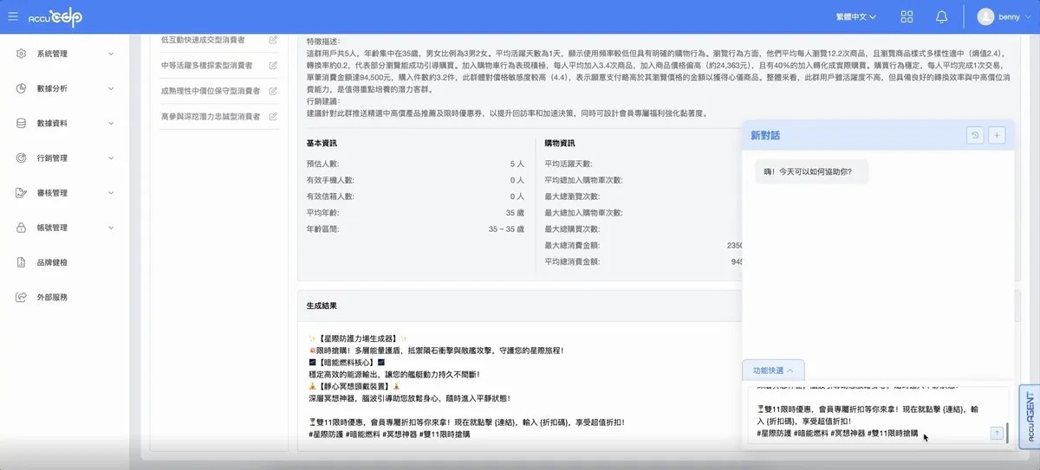1040x470 pixels.
Task: Click the benny user avatar
Action: [986, 16]
